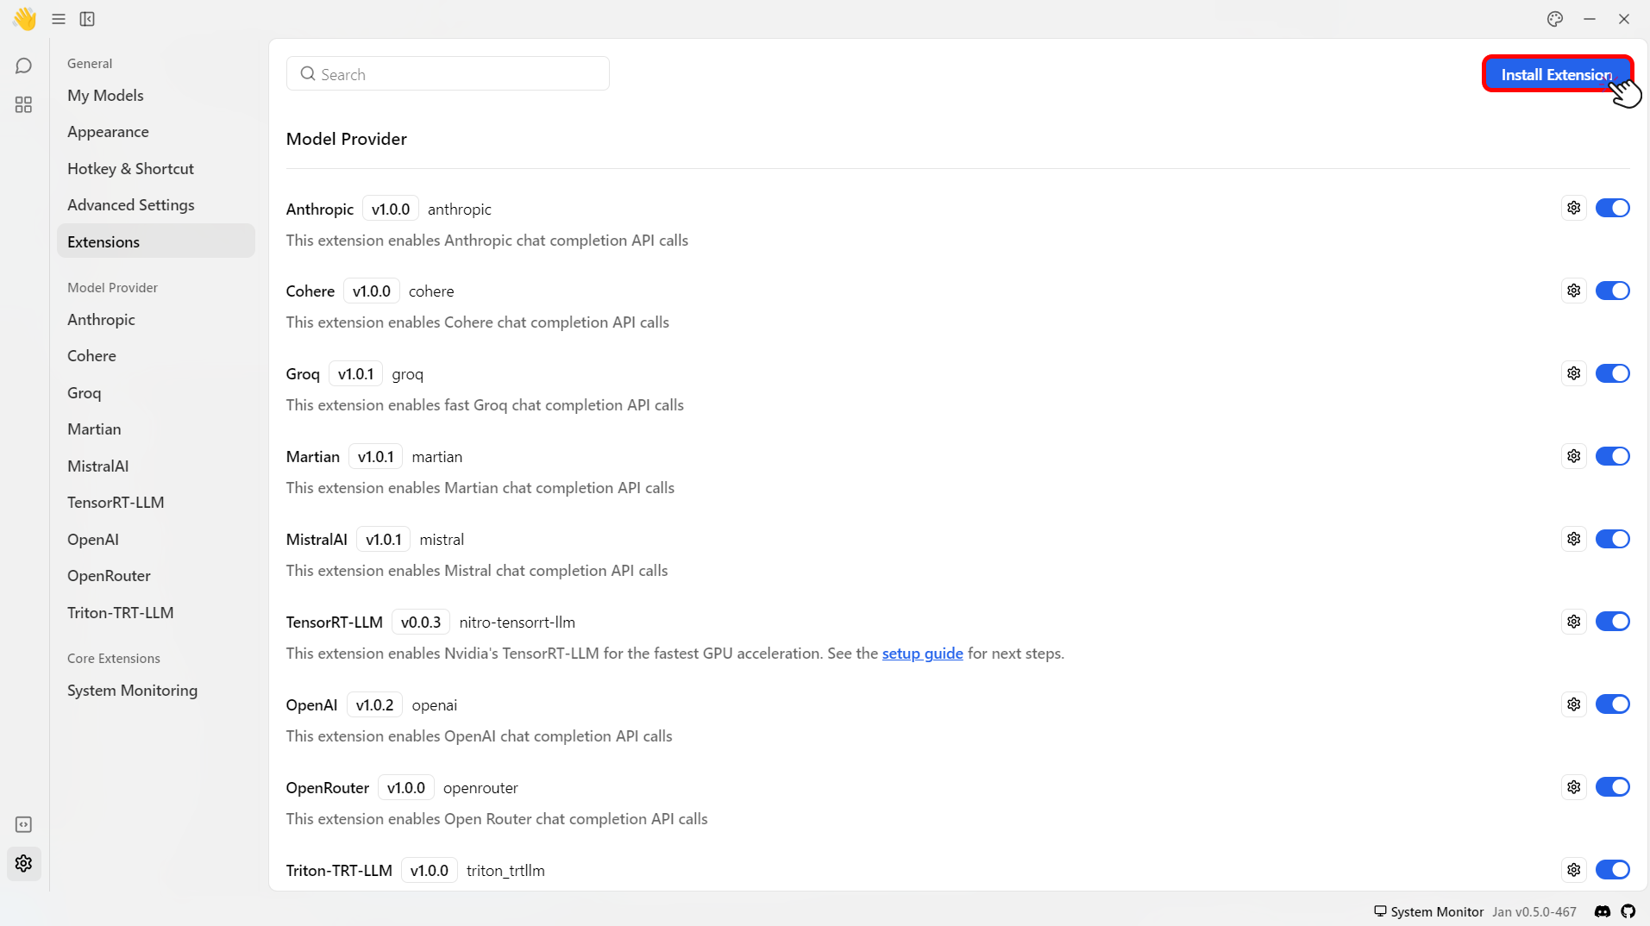Open Appearance settings page

point(156,132)
